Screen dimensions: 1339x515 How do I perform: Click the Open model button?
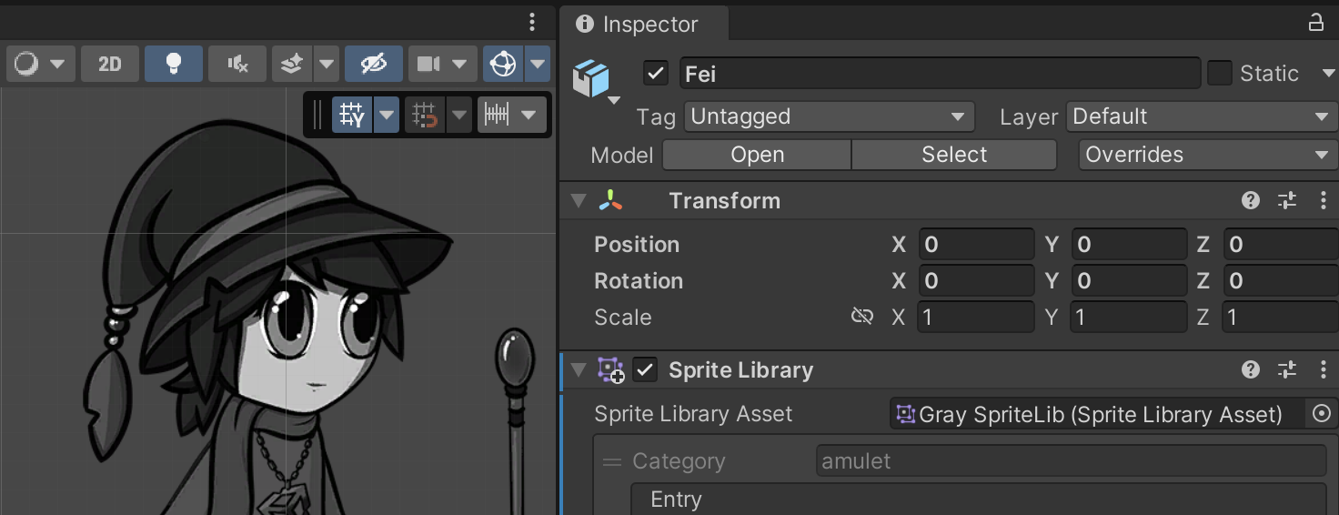click(x=757, y=155)
